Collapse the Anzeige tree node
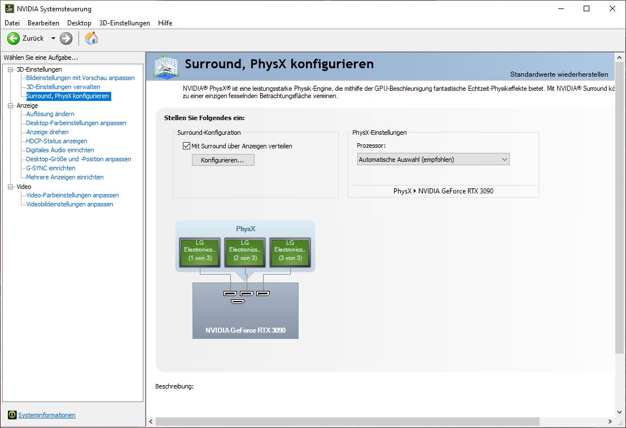The width and height of the screenshot is (626, 428). (x=10, y=105)
